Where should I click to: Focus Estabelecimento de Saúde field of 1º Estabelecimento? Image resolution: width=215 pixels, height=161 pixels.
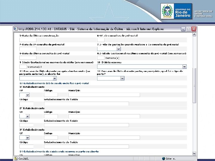point(86,104)
